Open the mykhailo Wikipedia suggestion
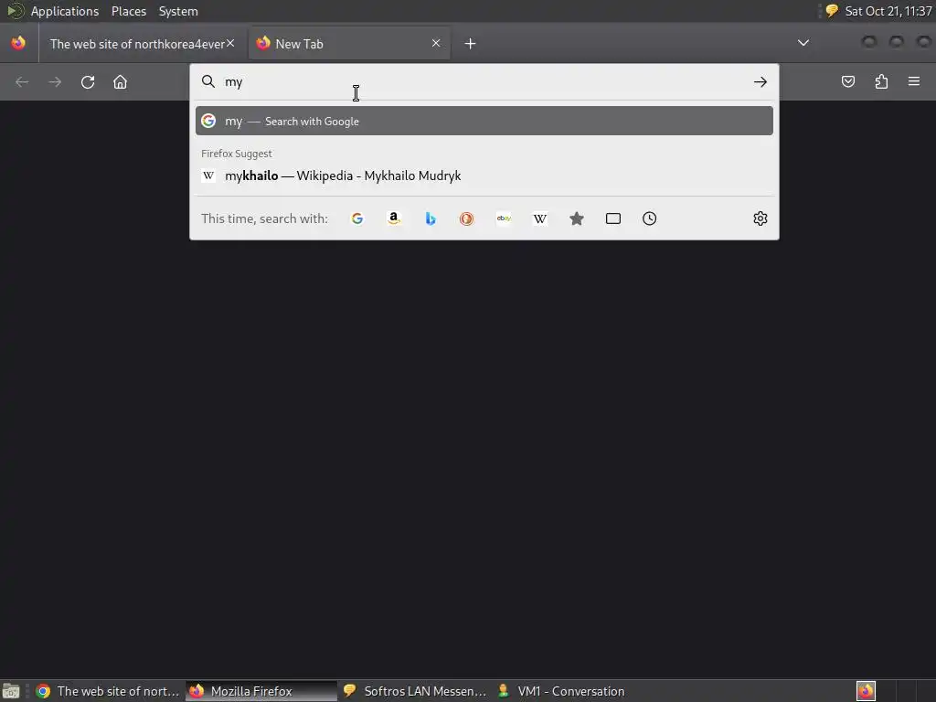 (x=484, y=175)
